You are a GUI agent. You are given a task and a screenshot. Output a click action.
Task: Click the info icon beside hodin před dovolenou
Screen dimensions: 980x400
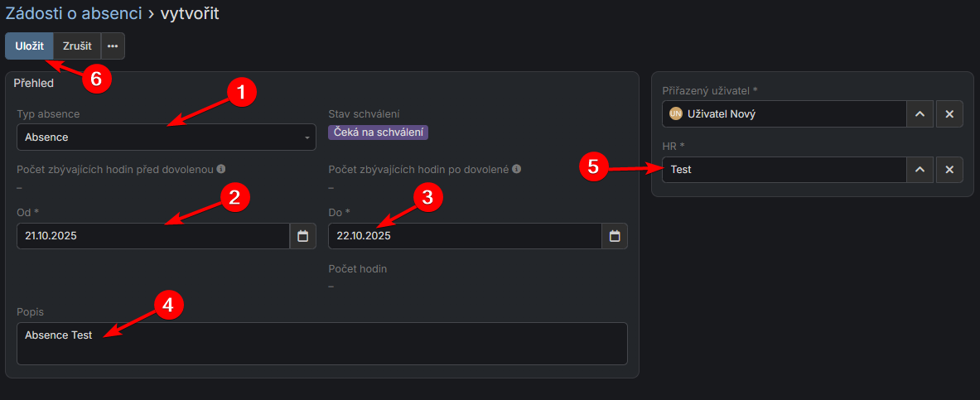(x=221, y=169)
